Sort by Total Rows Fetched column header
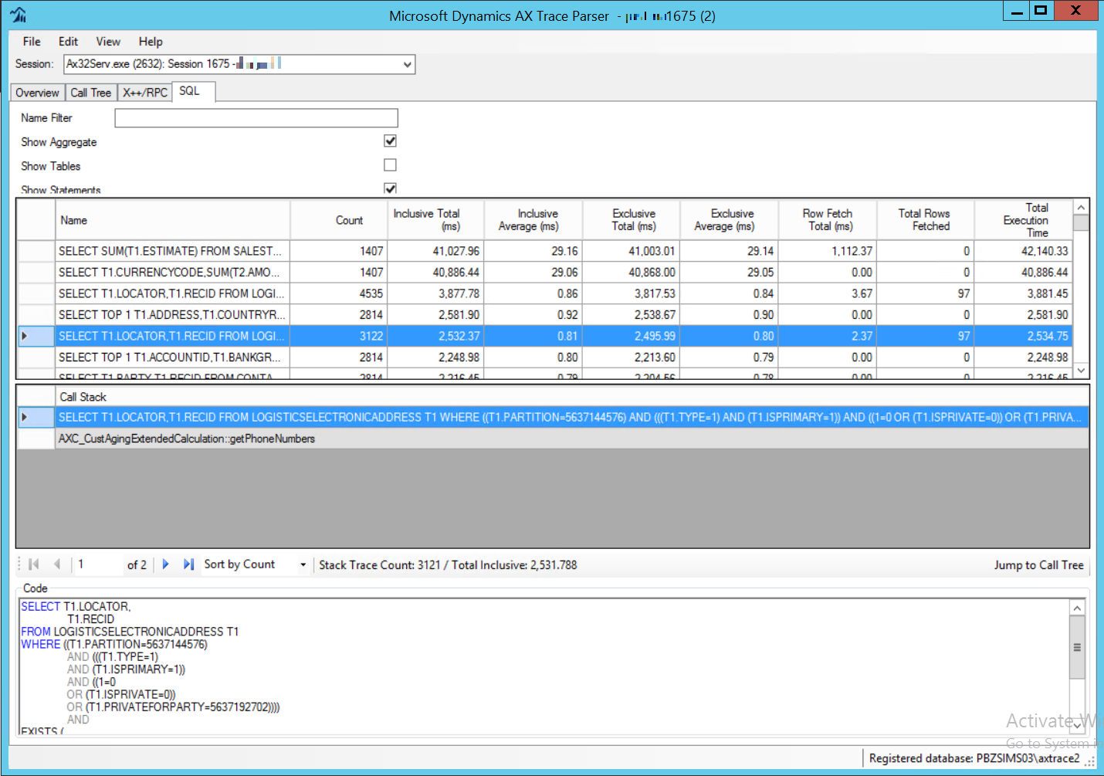1104x776 pixels. point(926,220)
